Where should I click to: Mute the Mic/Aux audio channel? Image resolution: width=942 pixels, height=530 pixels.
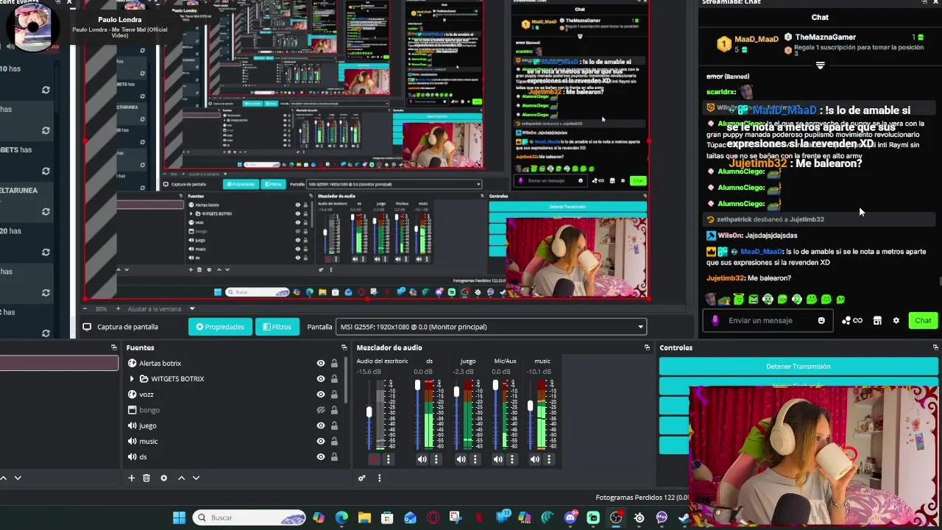click(x=498, y=459)
